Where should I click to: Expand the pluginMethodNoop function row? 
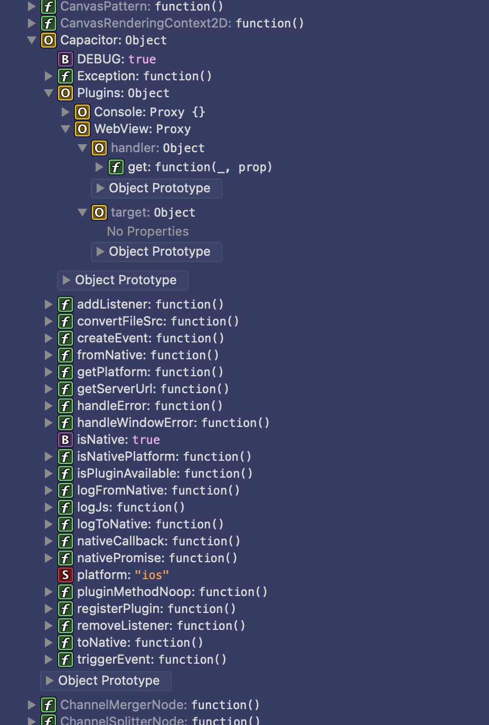[x=49, y=592]
